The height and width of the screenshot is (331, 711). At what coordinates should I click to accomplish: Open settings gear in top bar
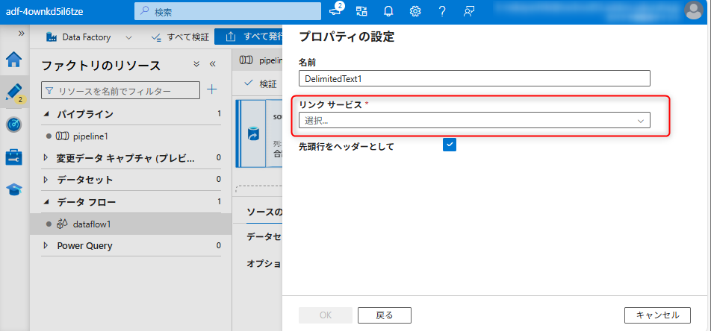tap(415, 11)
